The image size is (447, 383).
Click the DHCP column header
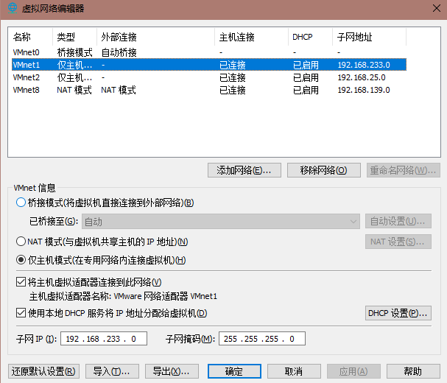(x=311, y=37)
